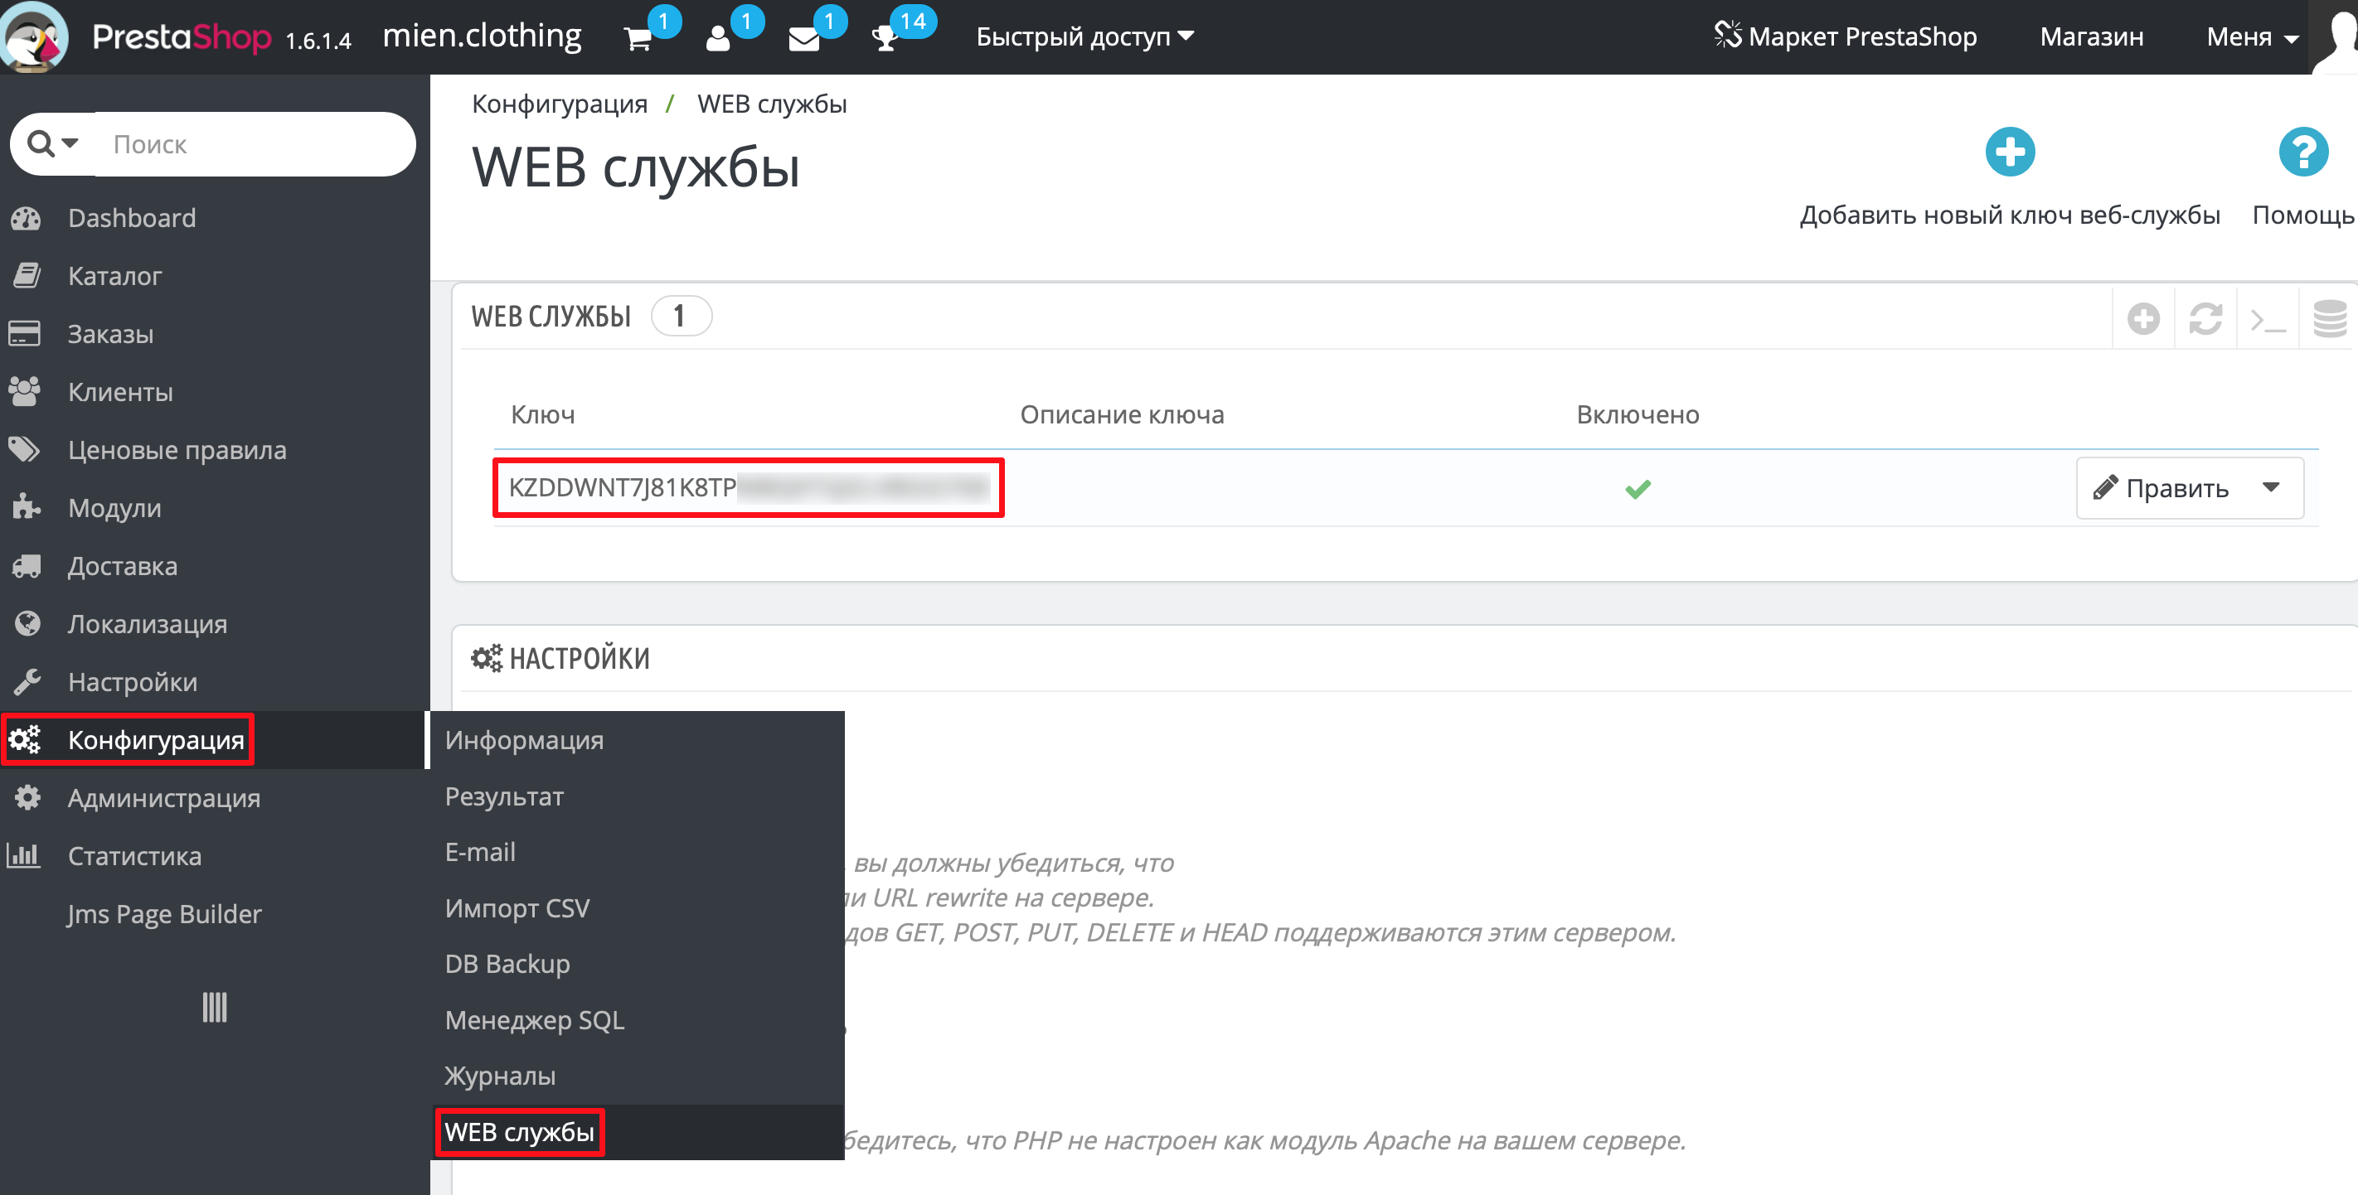Sort by Описание ключа column header
Image resolution: width=2358 pixels, height=1195 pixels.
pyautogui.click(x=1121, y=414)
